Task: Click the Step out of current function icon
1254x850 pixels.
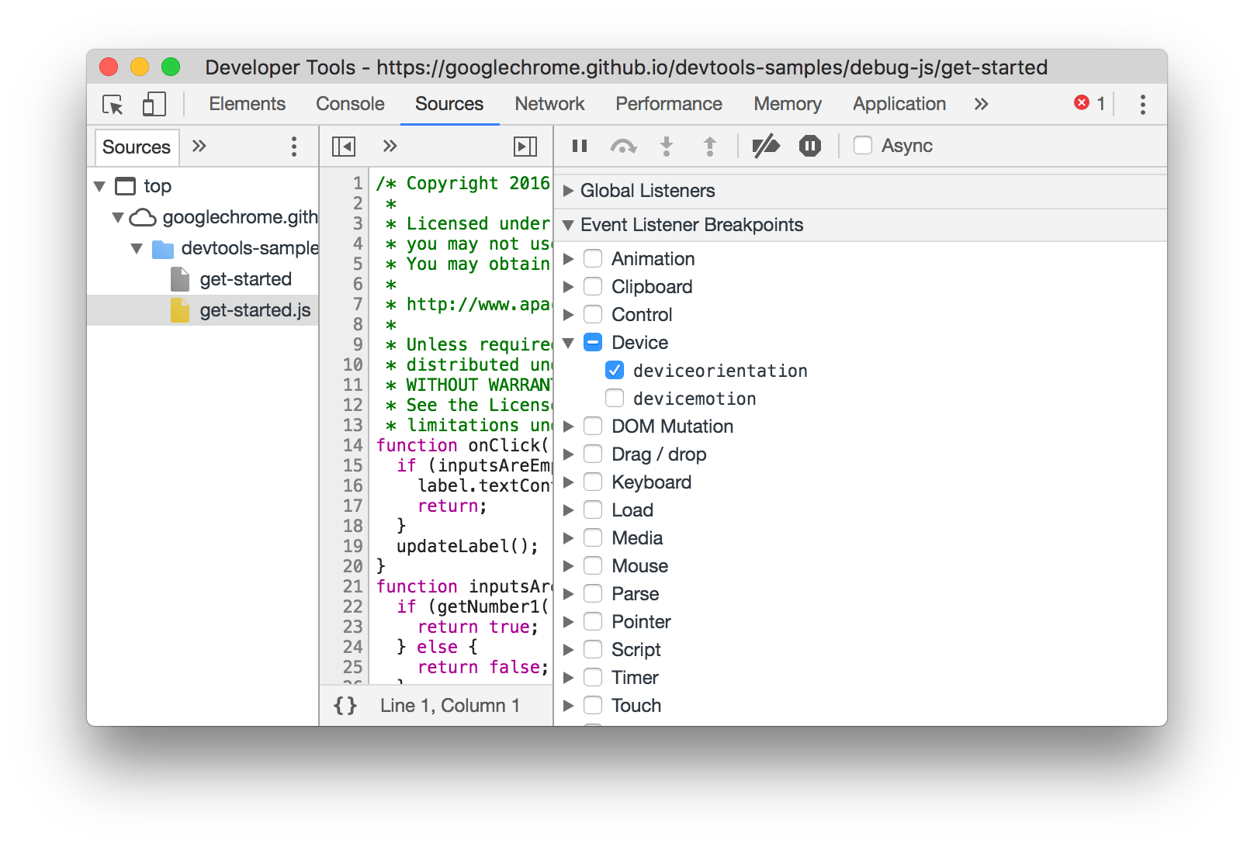Action: click(x=709, y=145)
